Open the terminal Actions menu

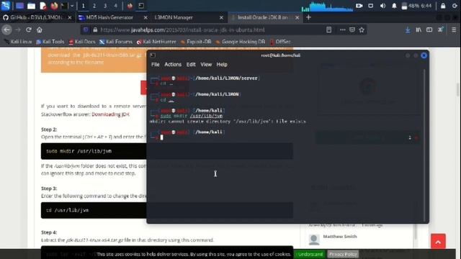(x=173, y=64)
